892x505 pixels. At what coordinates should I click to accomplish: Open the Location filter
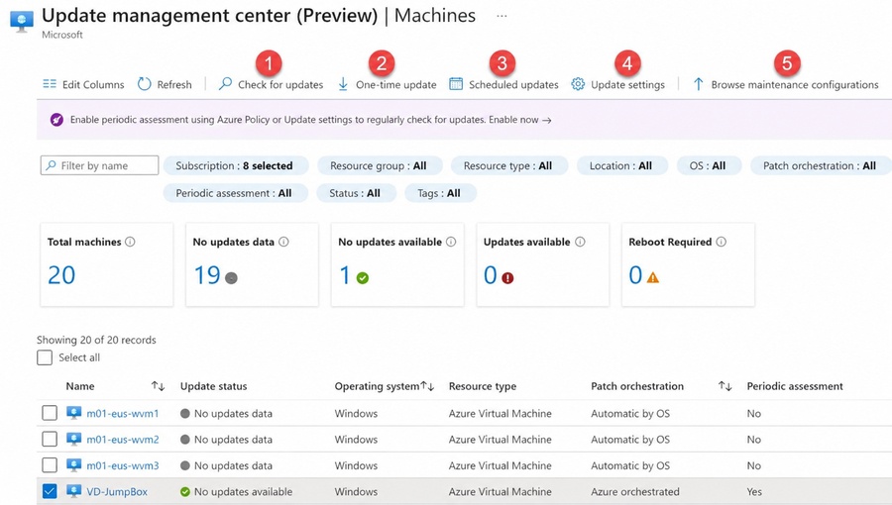pos(621,166)
